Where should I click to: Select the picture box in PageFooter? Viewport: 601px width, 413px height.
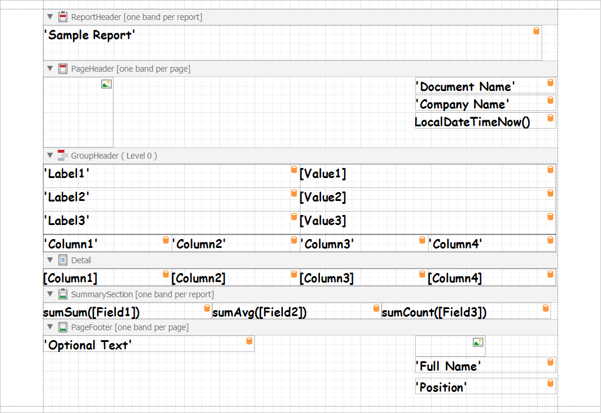[x=450, y=346]
